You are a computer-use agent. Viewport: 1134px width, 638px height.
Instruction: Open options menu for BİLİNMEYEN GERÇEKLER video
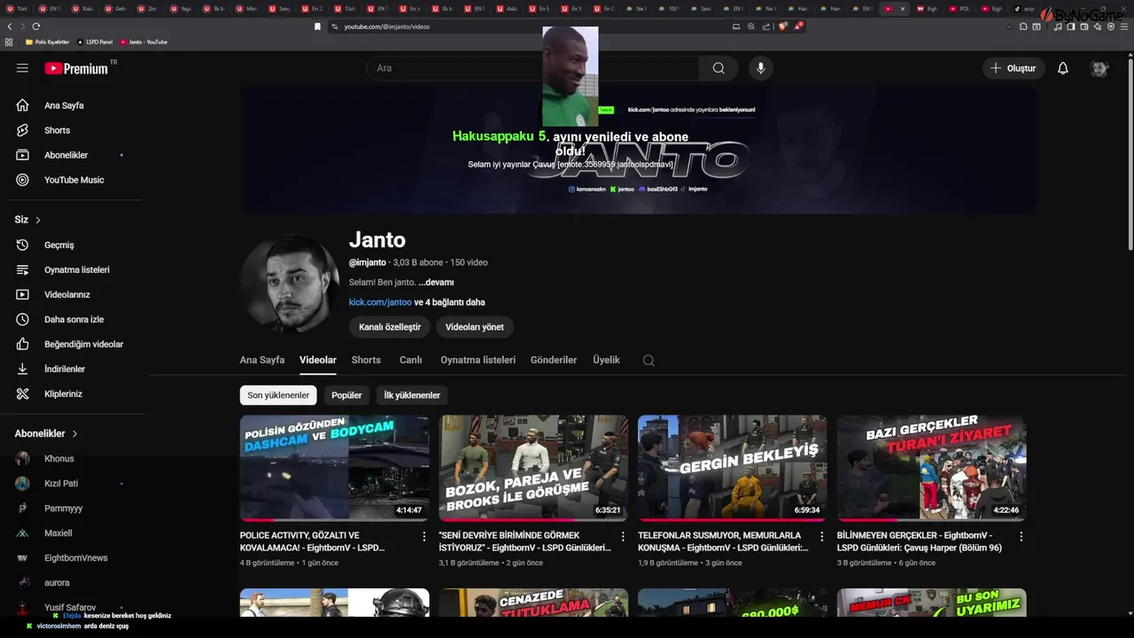pyautogui.click(x=1021, y=536)
